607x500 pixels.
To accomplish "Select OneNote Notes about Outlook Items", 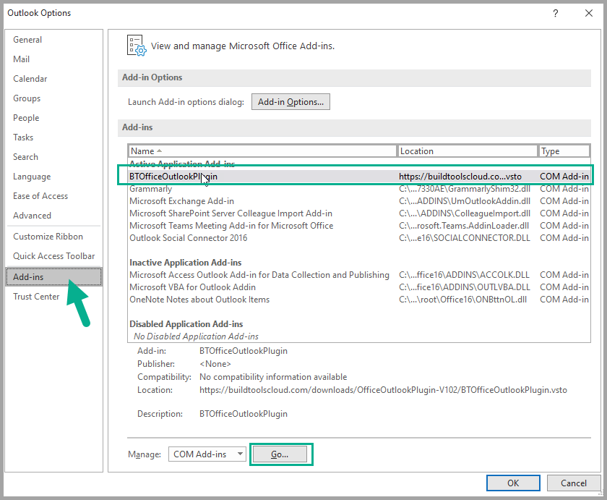I will pos(199,300).
